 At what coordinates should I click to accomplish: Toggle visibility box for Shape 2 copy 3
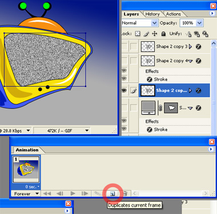[124, 46]
